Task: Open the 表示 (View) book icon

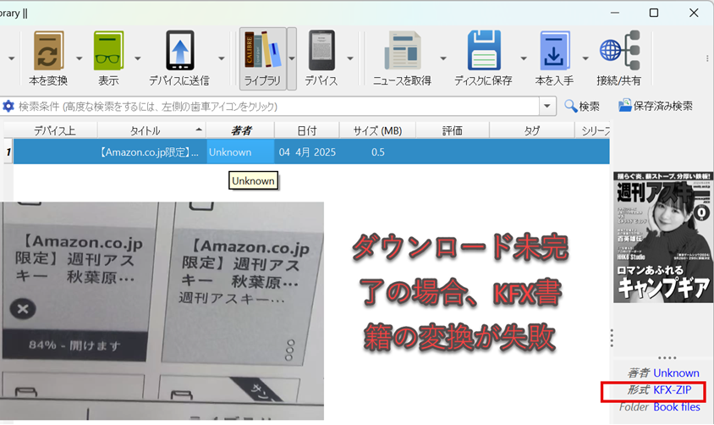Action: pos(108,51)
